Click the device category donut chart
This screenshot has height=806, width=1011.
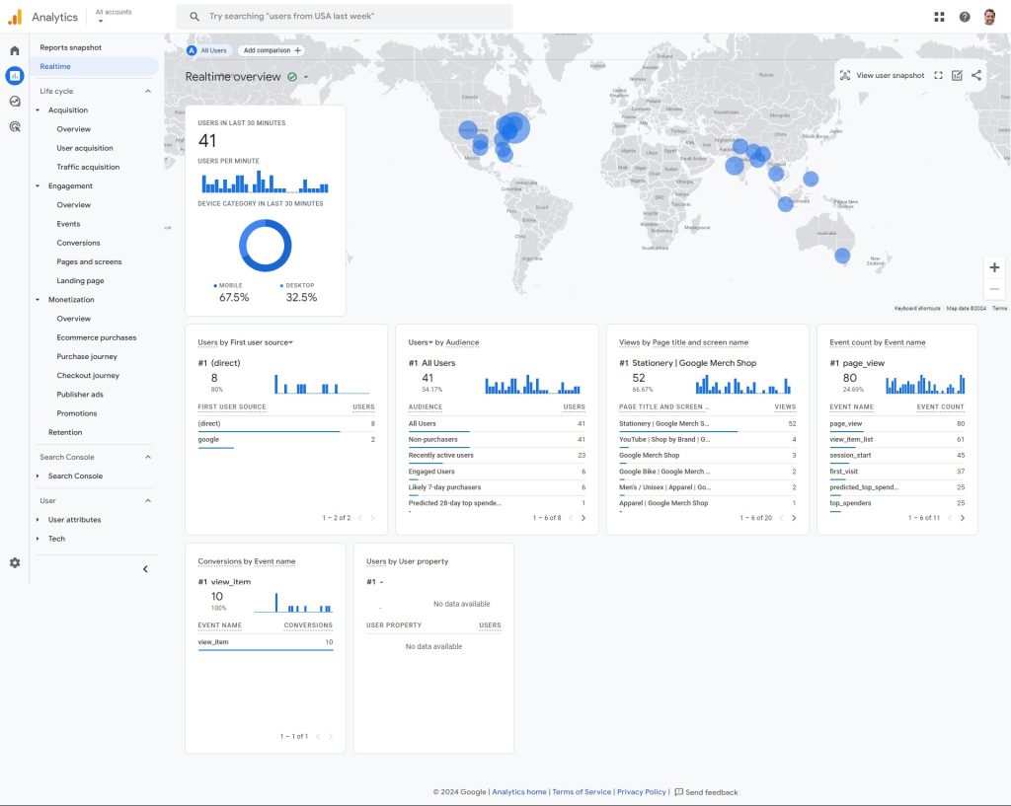(x=265, y=246)
